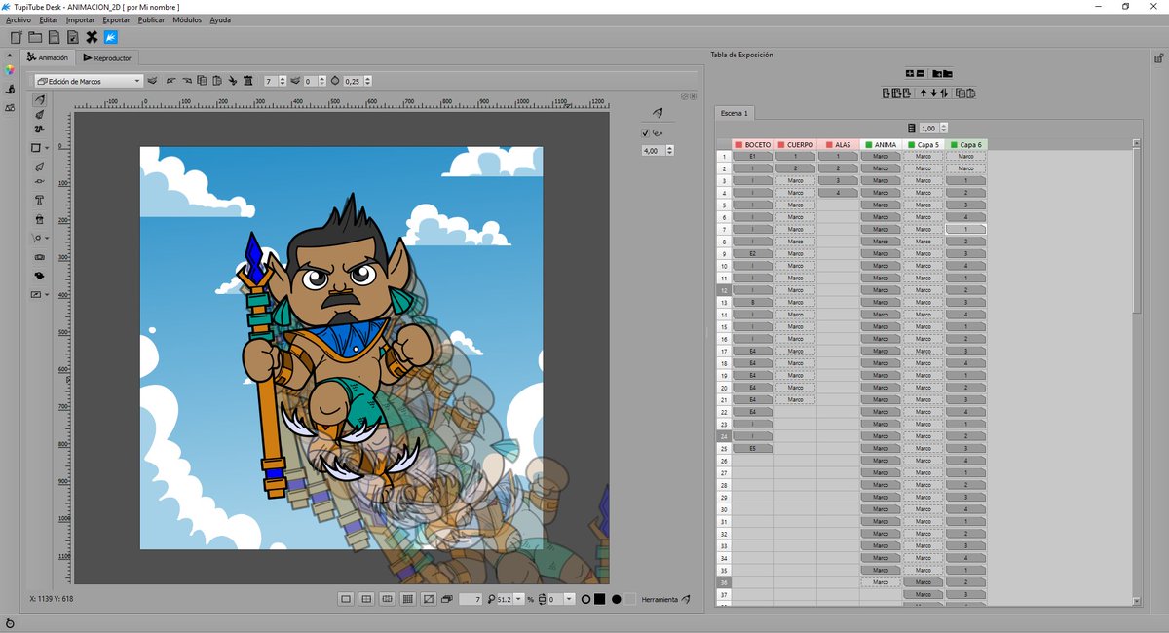Click Add layer plus icon
The width and height of the screenshot is (1169, 633).
click(910, 73)
